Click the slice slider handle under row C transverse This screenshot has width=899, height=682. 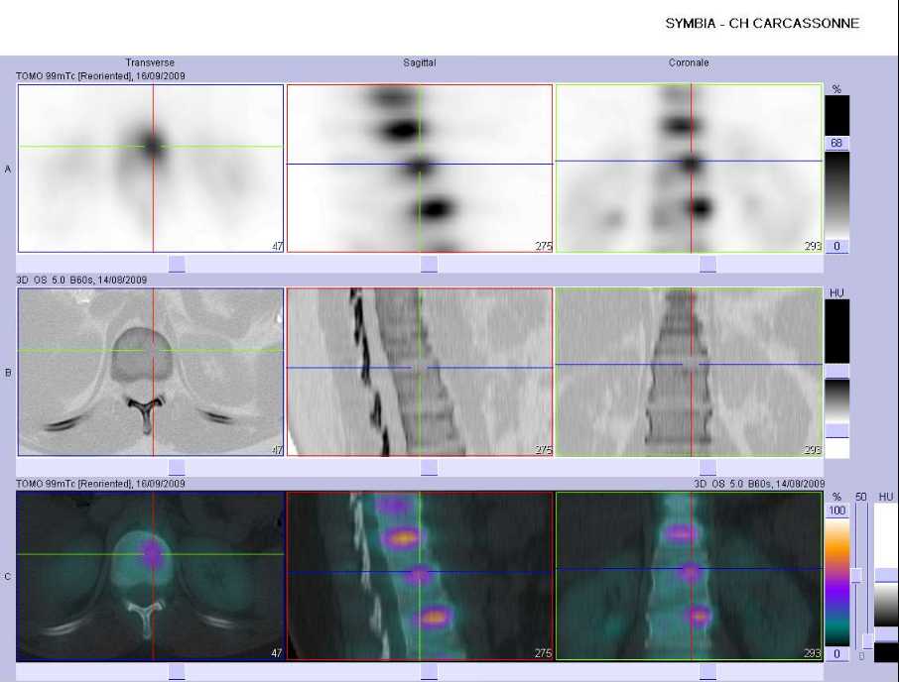coord(177,672)
